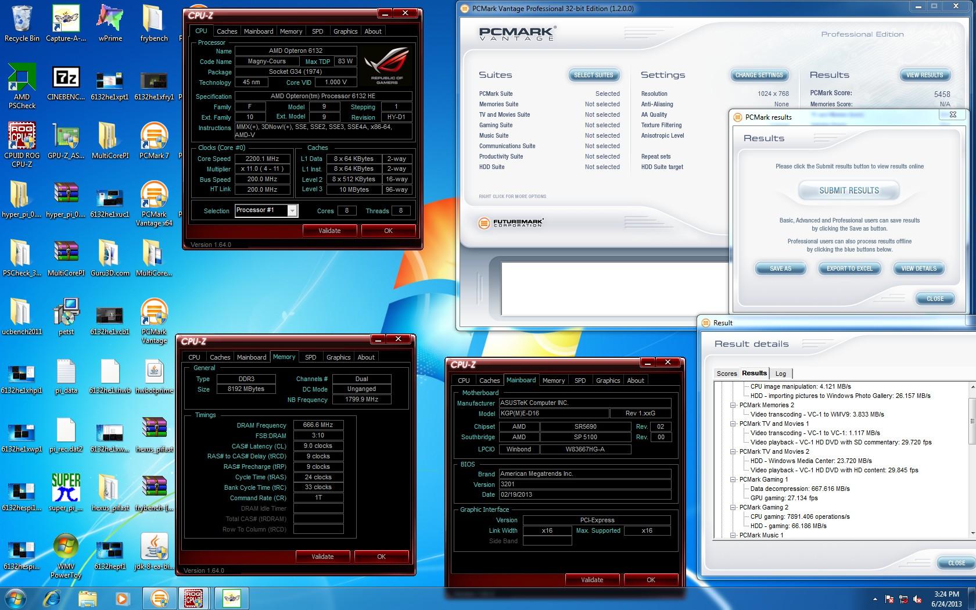Launch the petst desktop icon
This screenshot has width=976, height=610.
(x=66, y=317)
